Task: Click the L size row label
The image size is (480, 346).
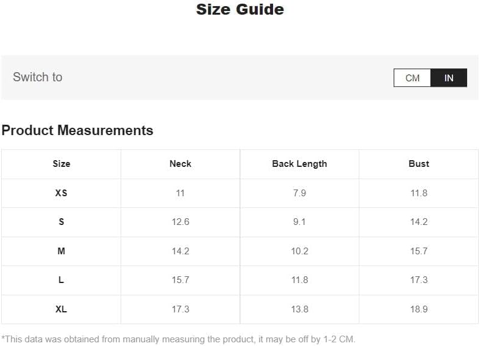Action: pyautogui.click(x=61, y=280)
